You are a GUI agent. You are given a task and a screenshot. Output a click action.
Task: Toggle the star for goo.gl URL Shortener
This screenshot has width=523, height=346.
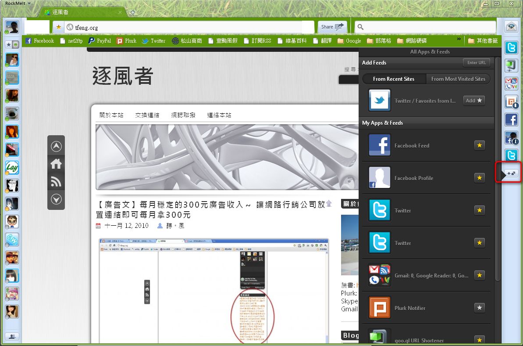(x=480, y=340)
